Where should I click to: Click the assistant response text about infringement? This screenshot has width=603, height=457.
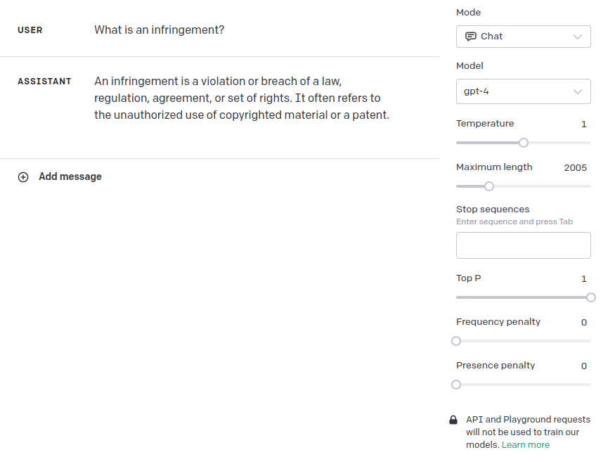(x=241, y=98)
